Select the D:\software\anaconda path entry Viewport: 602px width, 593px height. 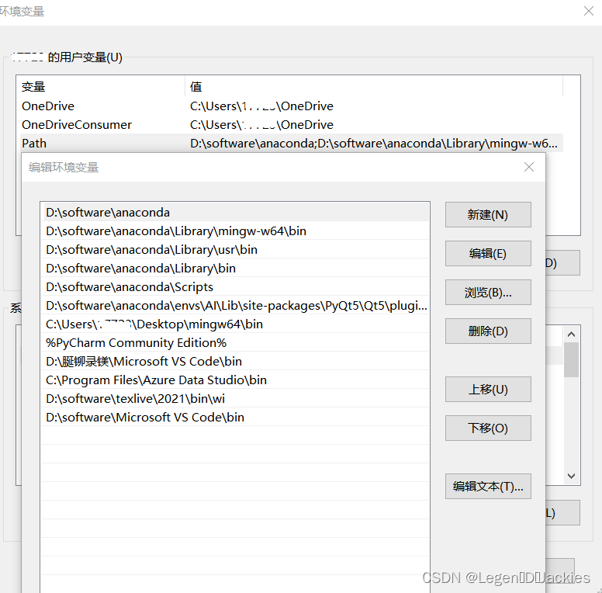click(x=235, y=212)
